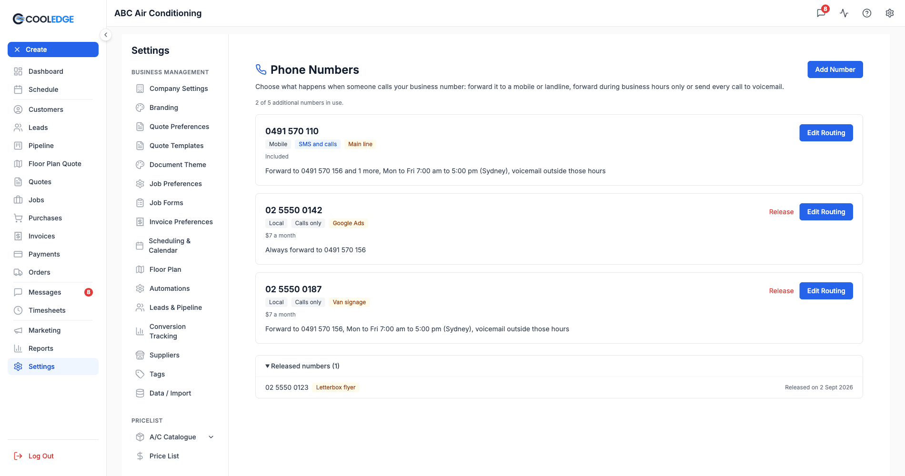
Task: Click the Schedule calendar icon
Action: pyautogui.click(x=18, y=89)
